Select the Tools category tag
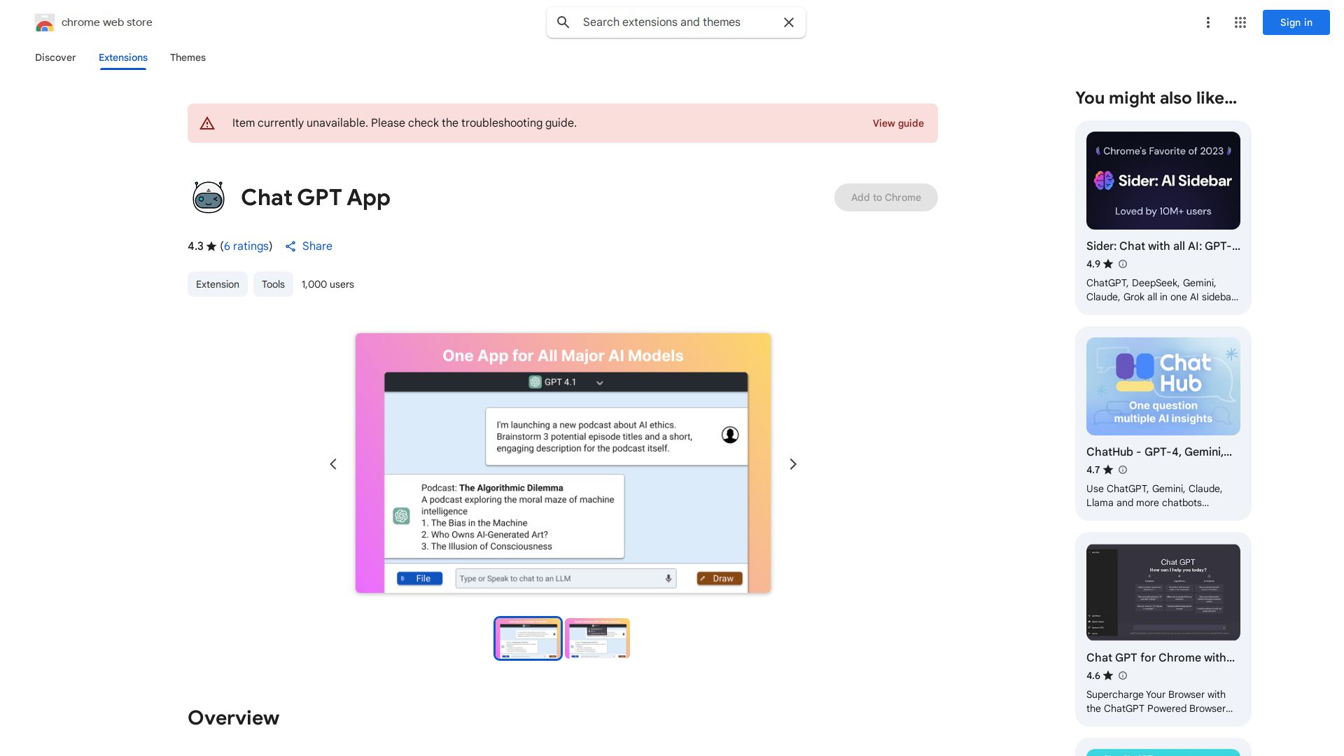Image resolution: width=1344 pixels, height=756 pixels. coord(273,284)
